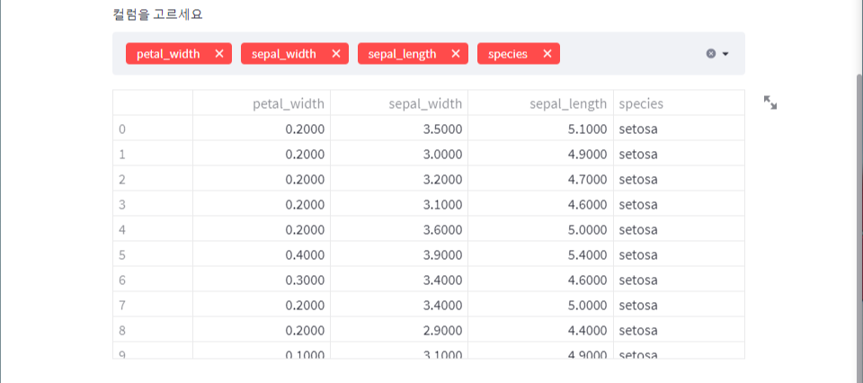This screenshot has height=383, width=863.
Task: Click the 컬럼을 고르세요 label
Action: [158, 14]
